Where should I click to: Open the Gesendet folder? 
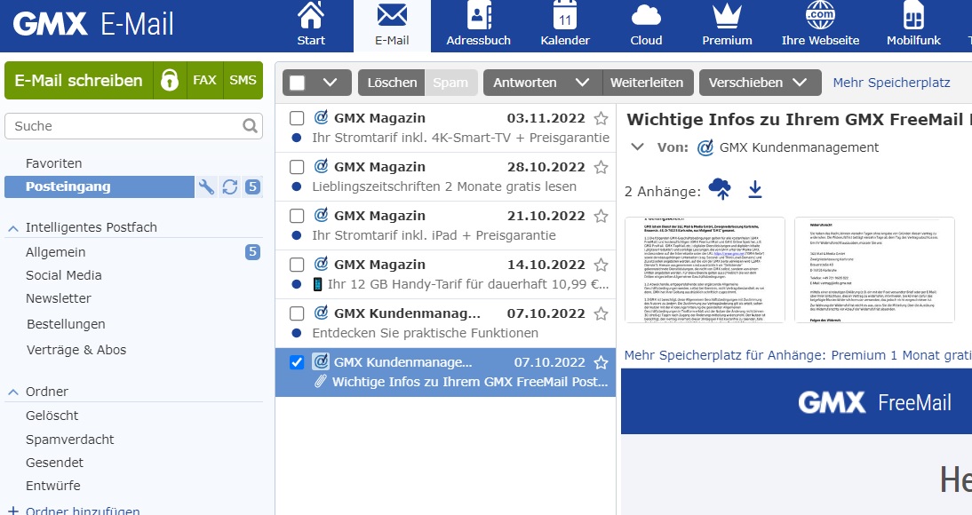tap(54, 463)
